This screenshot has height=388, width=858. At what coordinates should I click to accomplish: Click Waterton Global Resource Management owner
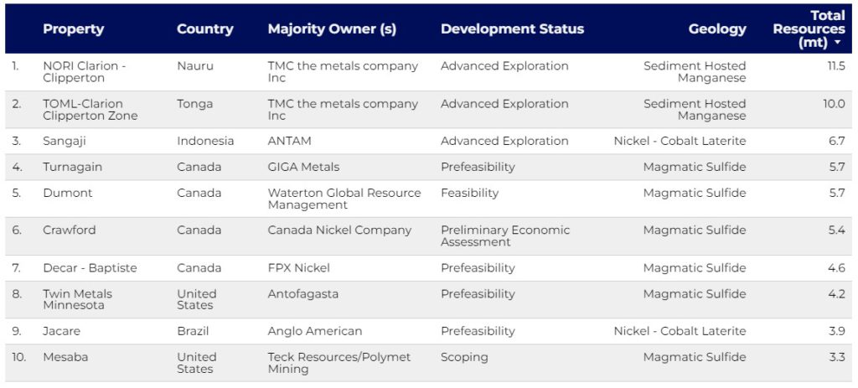(344, 199)
